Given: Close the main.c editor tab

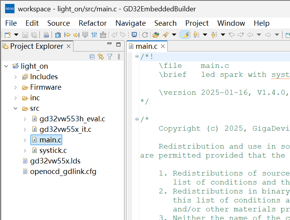Looking at the screenshot, I should click(163, 46).
